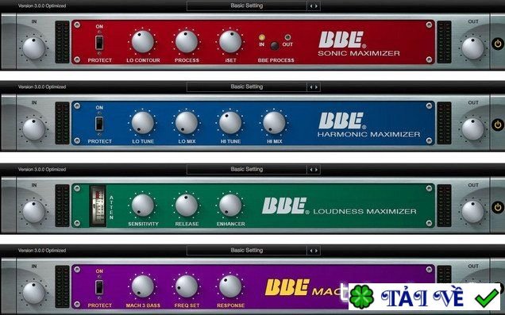The height and width of the screenshot is (315, 505).
Task: Click the Harmonic Maximizer OUT knob
Action: click(x=472, y=129)
